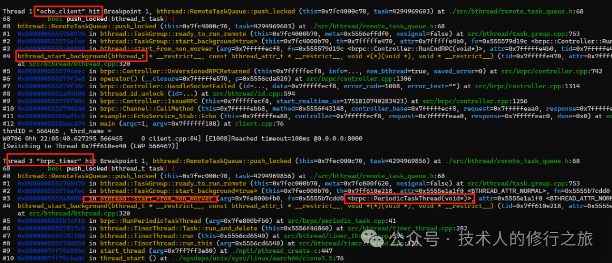Click task=4294969856 in Thread 3 header
Screen dimensions: 612x263
click(401, 160)
